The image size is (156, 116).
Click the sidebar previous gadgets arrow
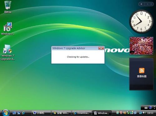[x=148, y=4]
